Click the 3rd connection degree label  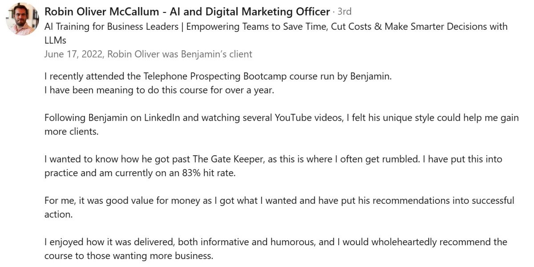tap(344, 12)
